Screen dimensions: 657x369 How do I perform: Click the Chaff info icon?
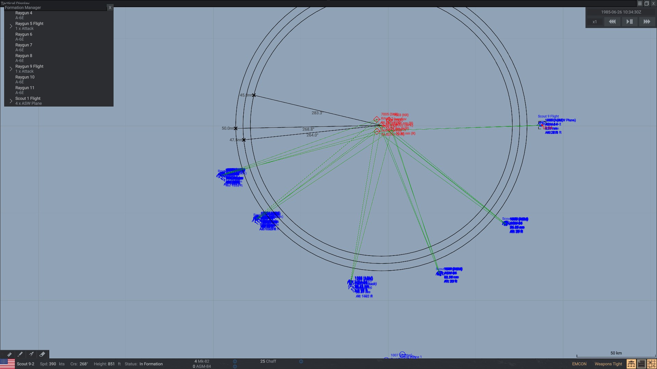point(301,361)
